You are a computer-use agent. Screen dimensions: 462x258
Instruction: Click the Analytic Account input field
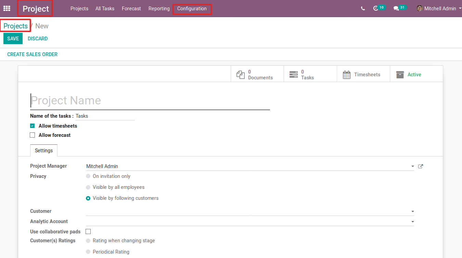(250, 222)
